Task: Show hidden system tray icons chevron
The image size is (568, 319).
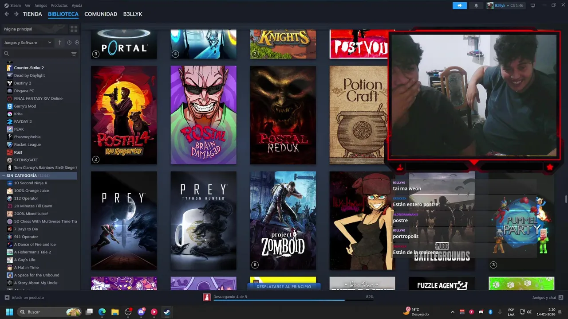Action: click(x=452, y=312)
